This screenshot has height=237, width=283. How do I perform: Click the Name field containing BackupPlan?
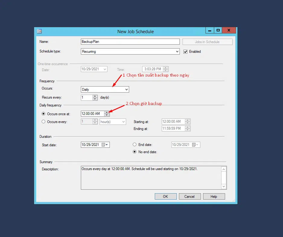click(x=130, y=42)
